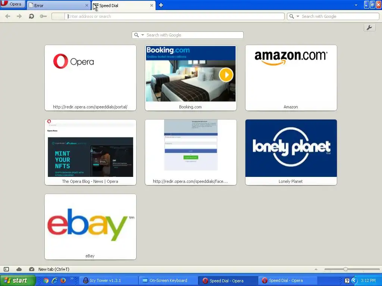382x286 pixels.
Task: Open the closed tabs dropdown arrow
Action: click(356, 5)
